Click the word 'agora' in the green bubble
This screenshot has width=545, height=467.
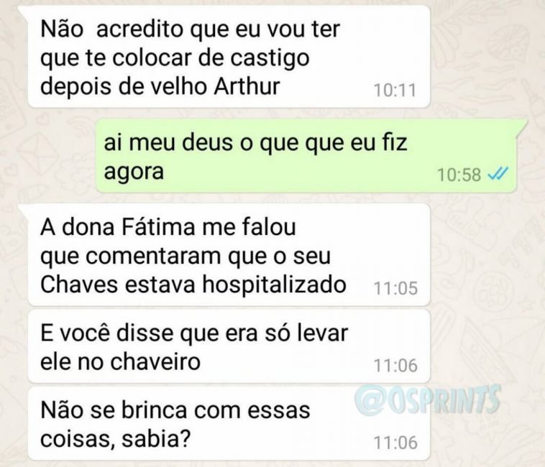134,172
